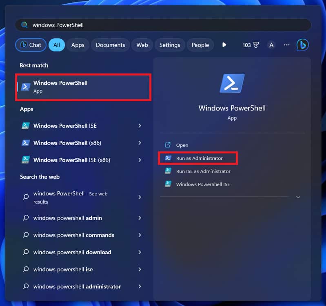This screenshot has height=306, width=326.
Task: Expand more actions with the down chevron
Action: [298, 197]
